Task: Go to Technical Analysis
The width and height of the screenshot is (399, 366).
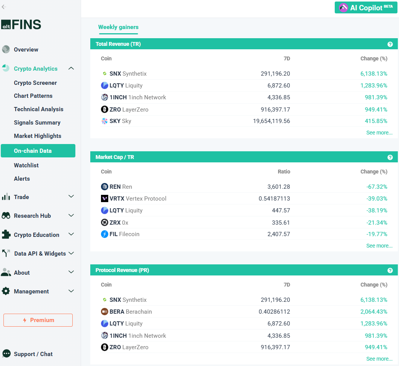Action: (x=39, y=109)
